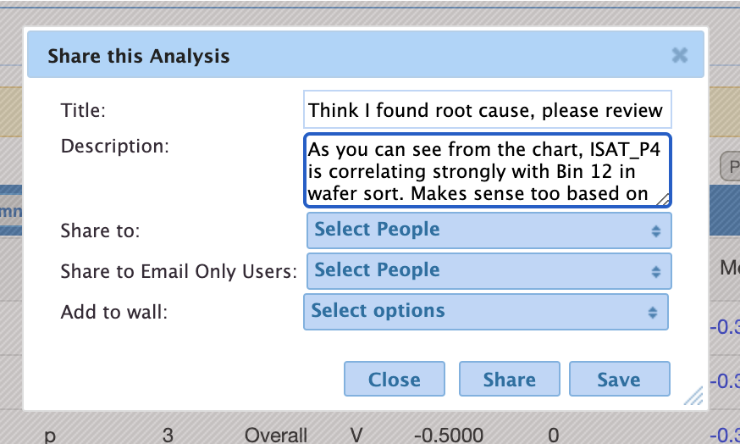The height and width of the screenshot is (444, 740).
Task: Open the 'Add to wall' options dropdown
Action: (x=485, y=311)
